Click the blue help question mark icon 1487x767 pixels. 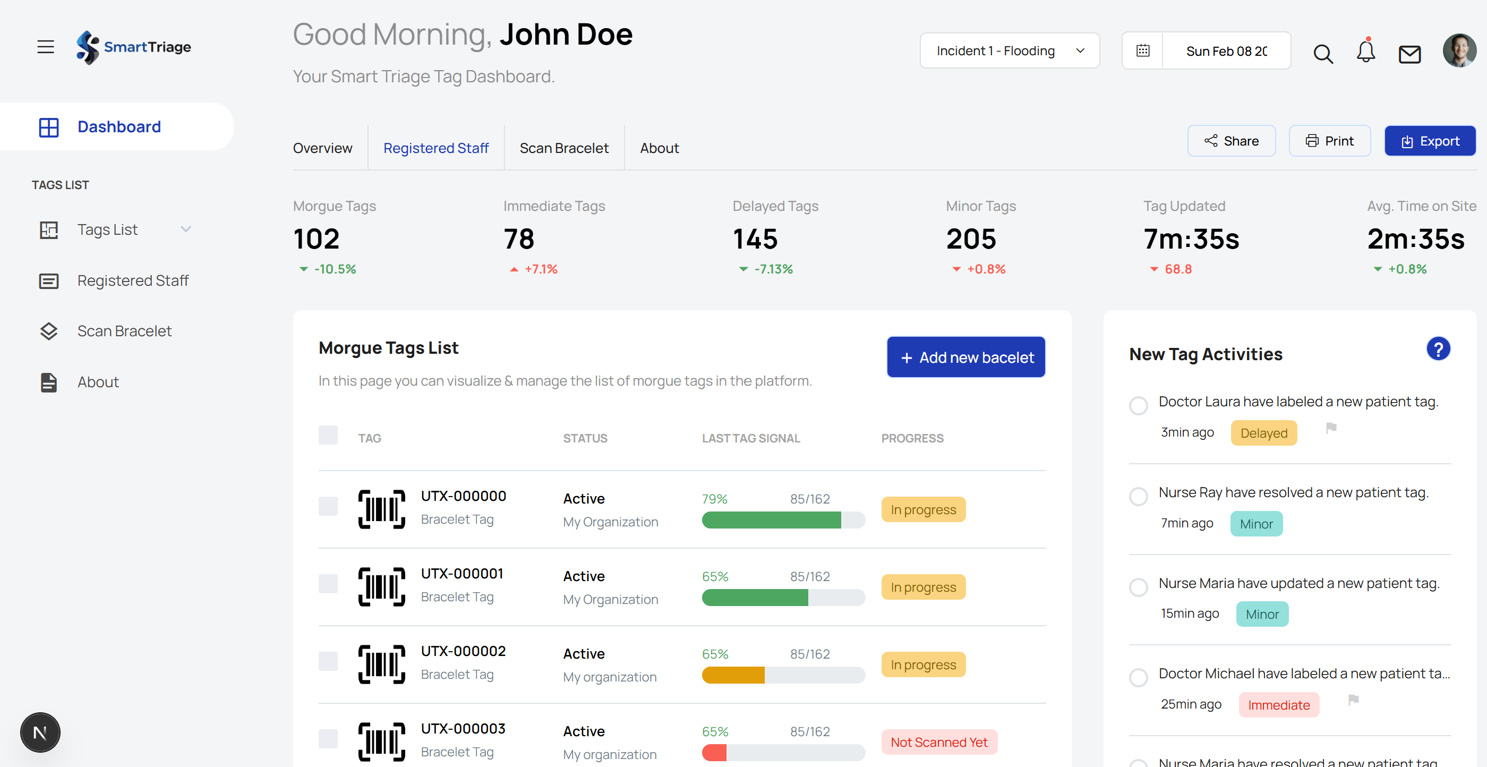1438,349
